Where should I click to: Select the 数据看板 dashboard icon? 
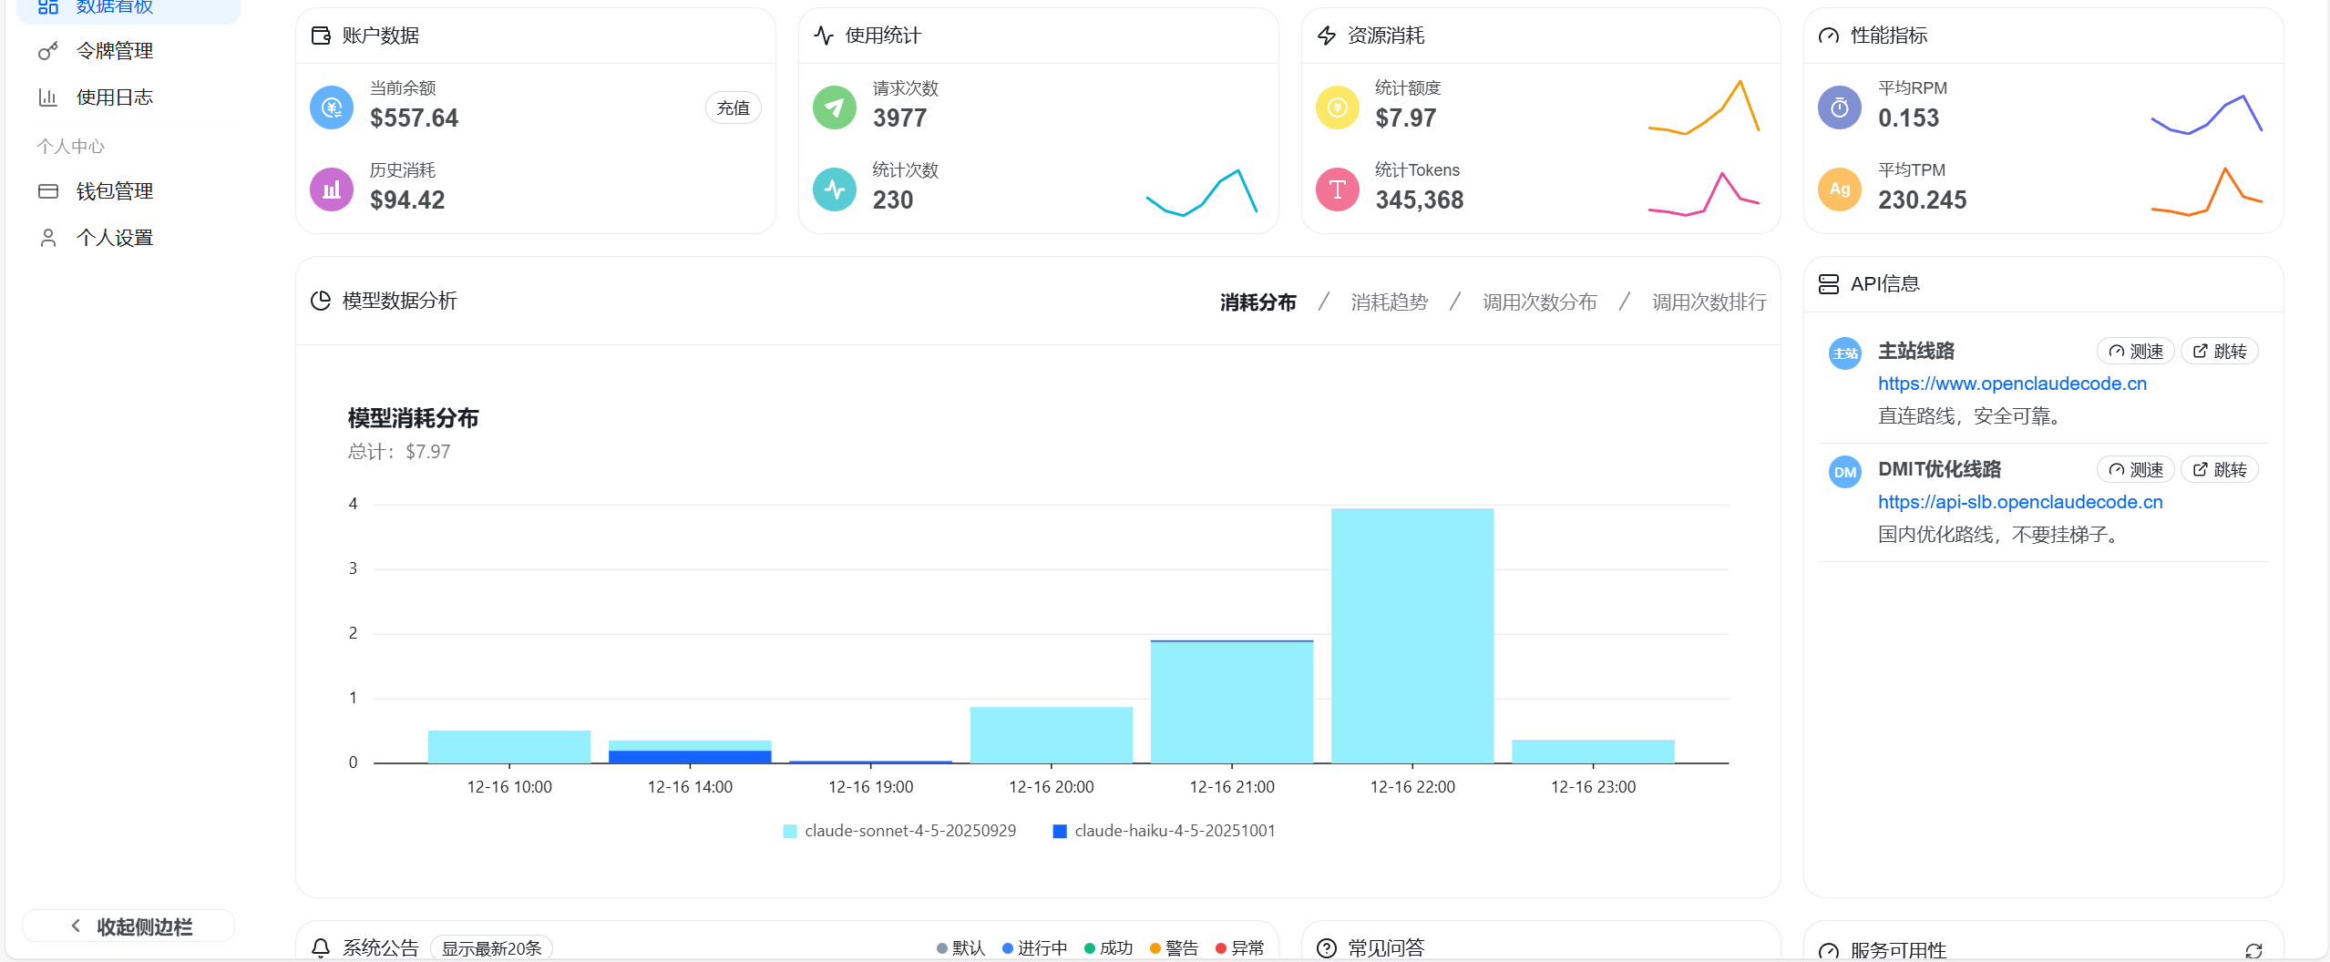coord(48,7)
